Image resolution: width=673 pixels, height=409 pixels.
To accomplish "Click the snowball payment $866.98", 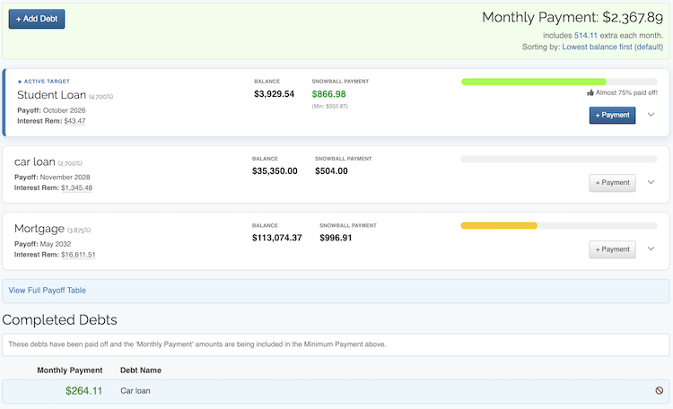I will 328,94.
